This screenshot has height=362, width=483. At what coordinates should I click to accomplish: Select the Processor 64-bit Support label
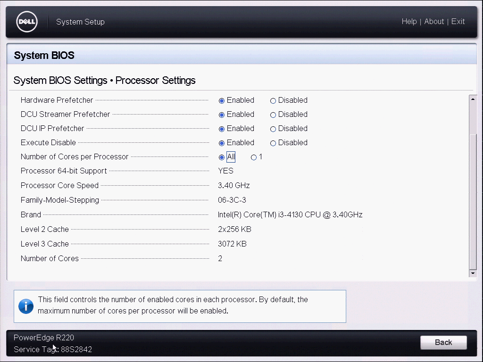pyautogui.click(x=64, y=171)
